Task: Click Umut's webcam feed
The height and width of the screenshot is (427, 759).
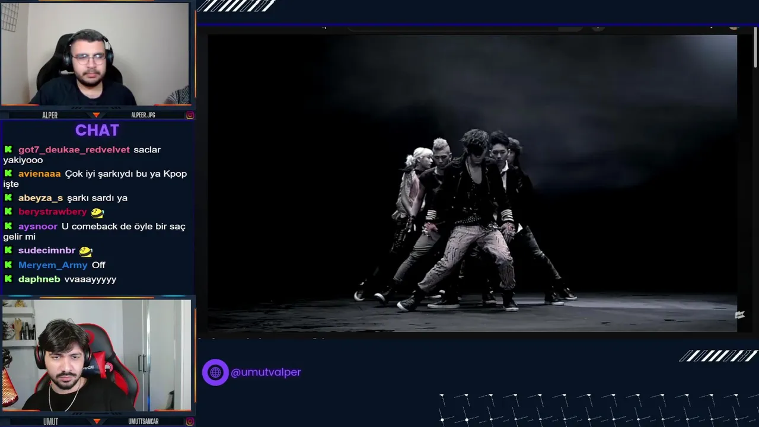Action: coord(96,355)
